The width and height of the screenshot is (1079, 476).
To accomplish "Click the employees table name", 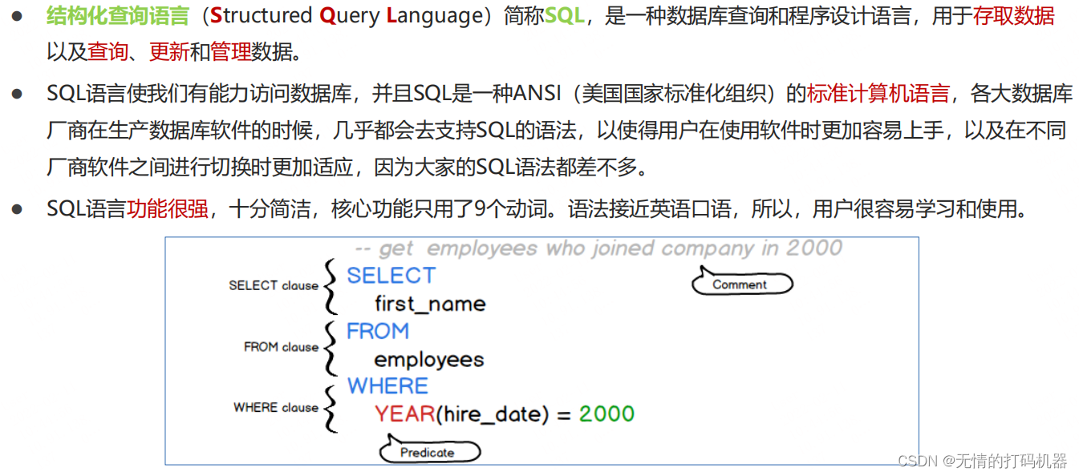I will 429,360.
